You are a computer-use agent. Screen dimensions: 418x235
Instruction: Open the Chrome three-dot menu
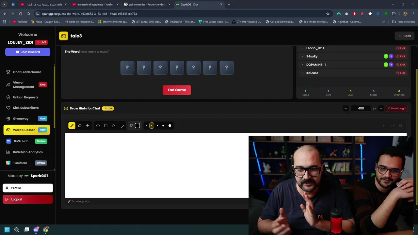(x=413, y=14)
